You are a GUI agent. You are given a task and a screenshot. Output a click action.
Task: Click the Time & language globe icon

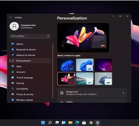click(x=13, y=77)
